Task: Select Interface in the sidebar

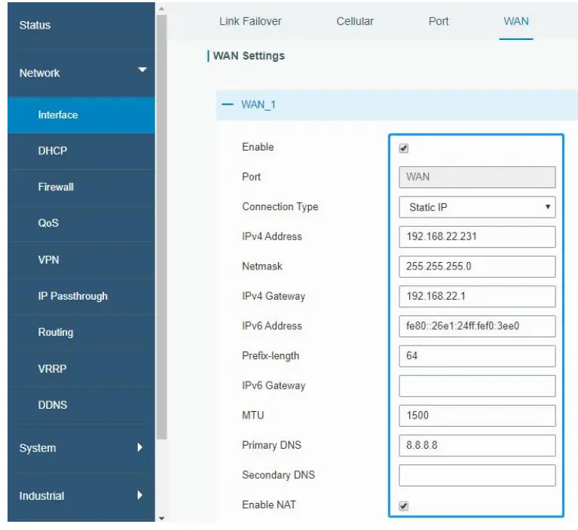Action: coord(81,115)
